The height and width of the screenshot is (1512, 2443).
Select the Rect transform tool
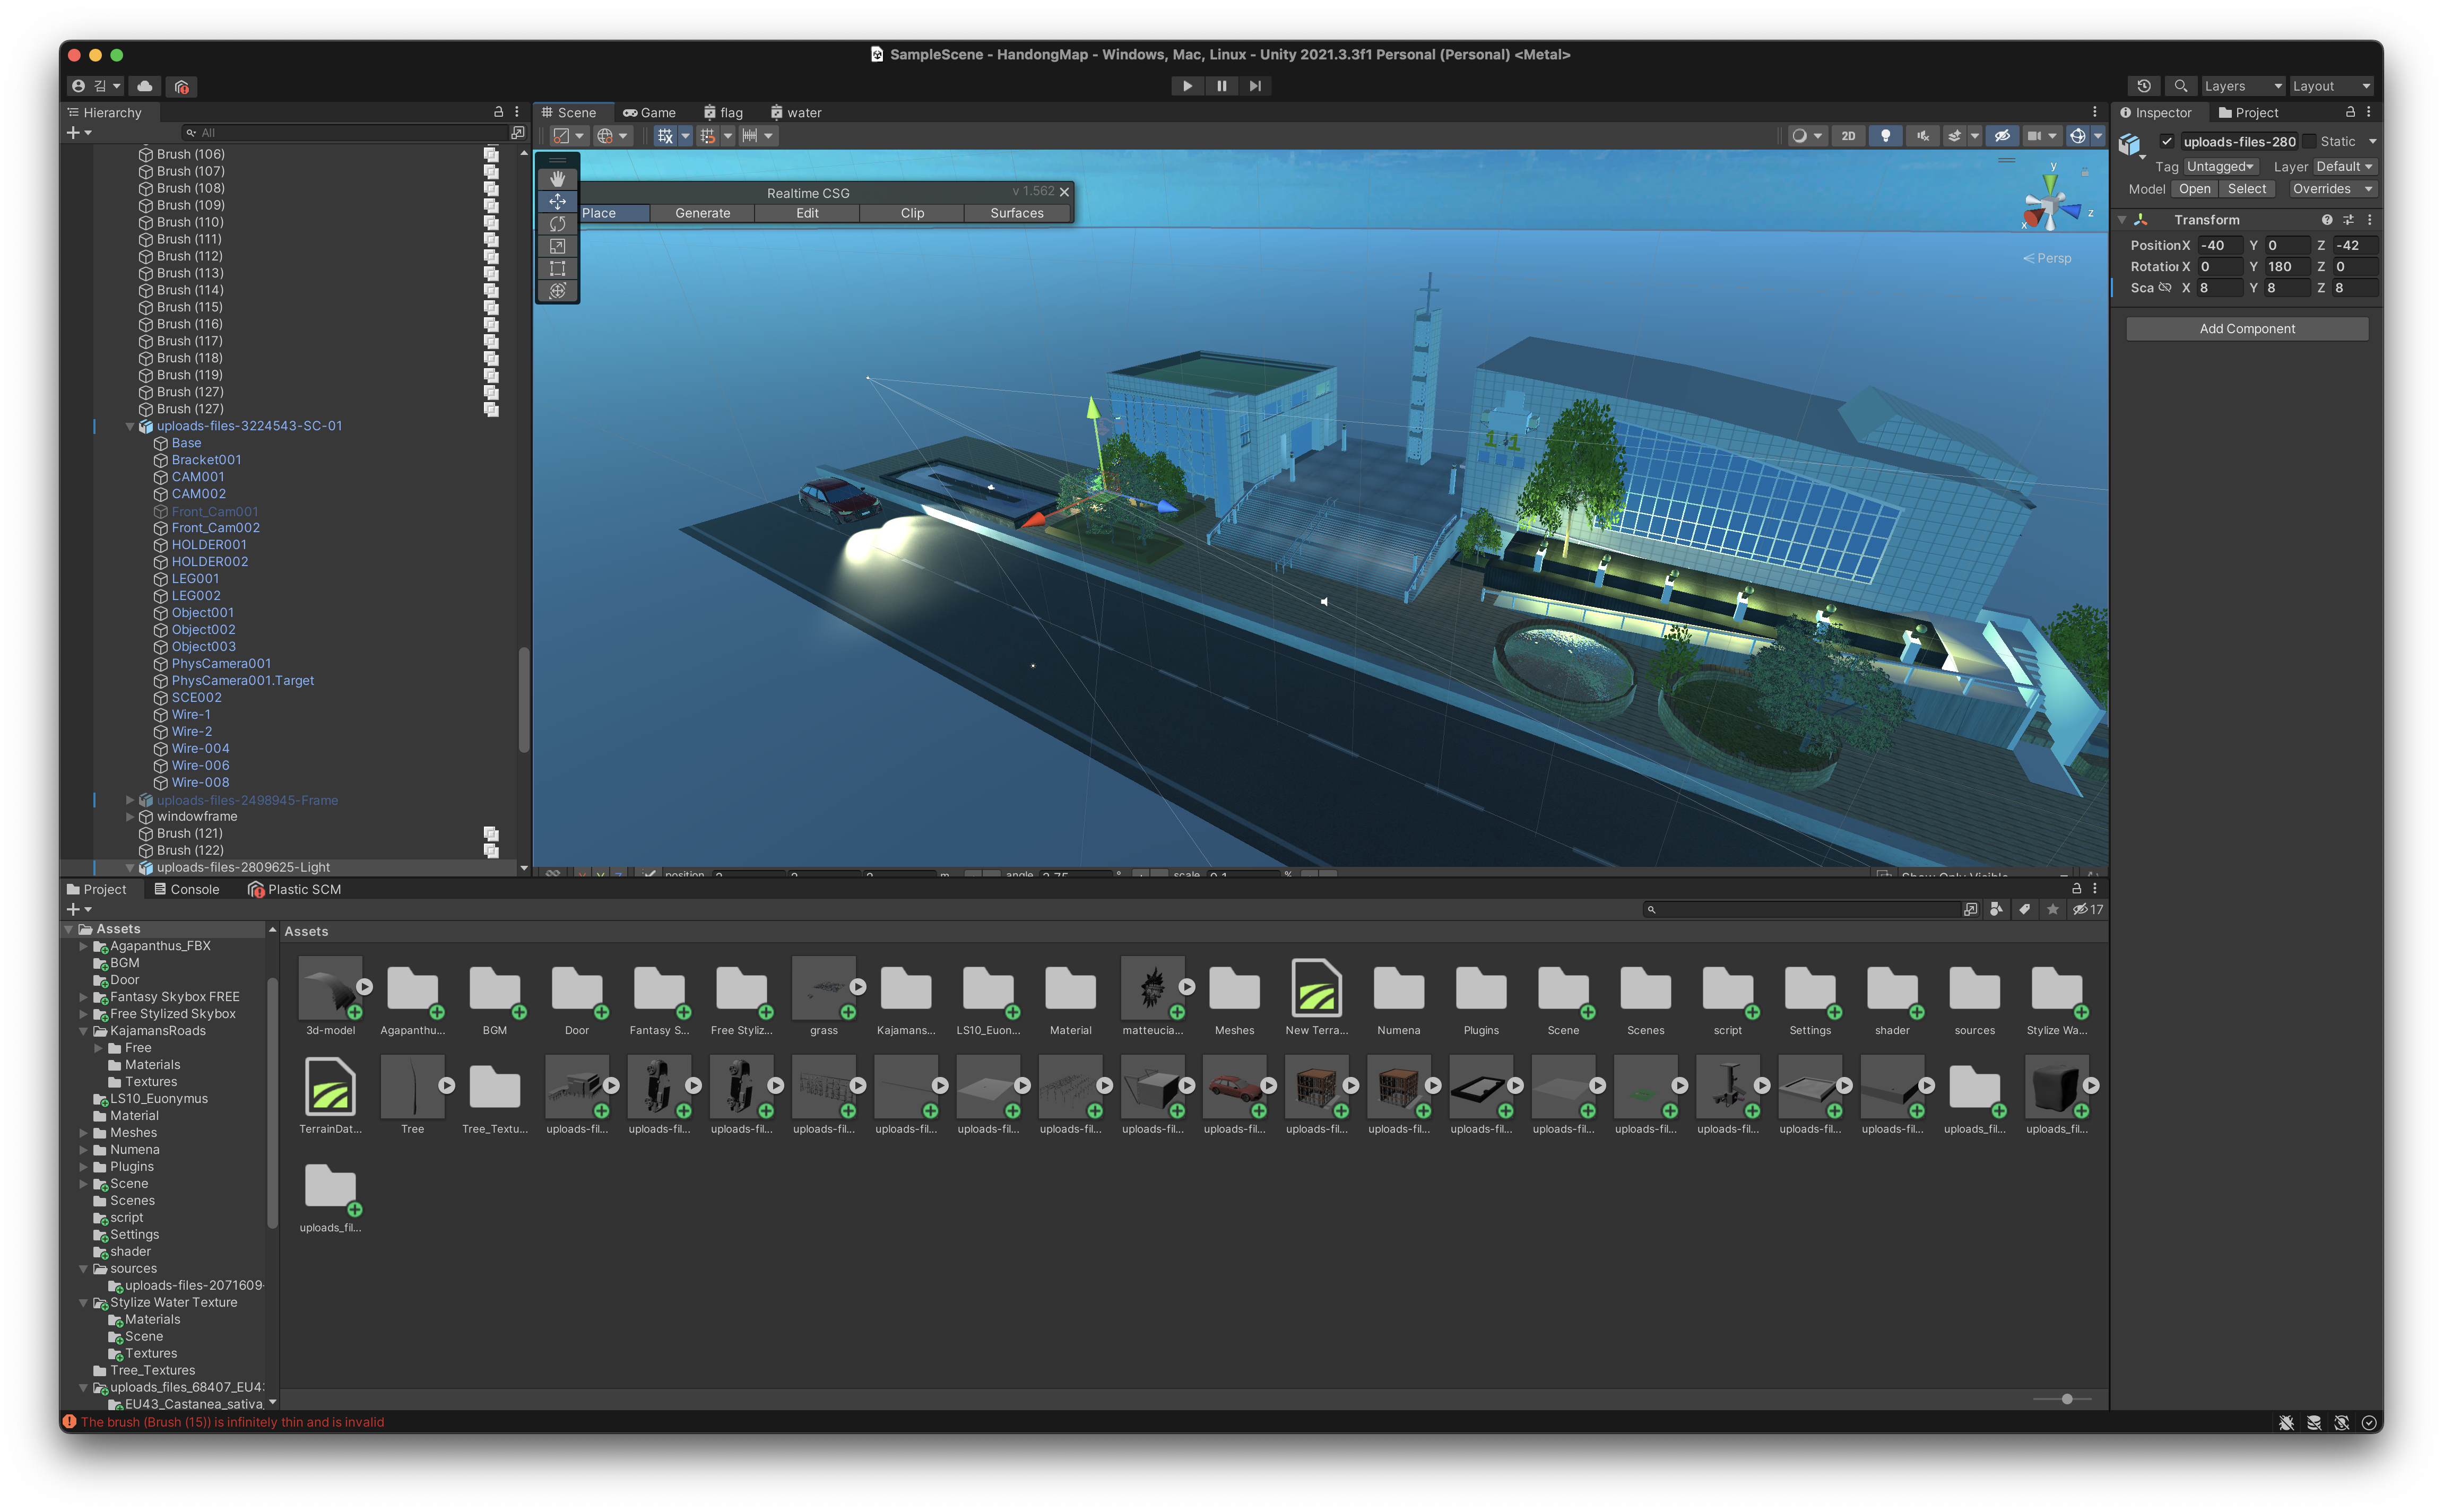click(557, 268)
